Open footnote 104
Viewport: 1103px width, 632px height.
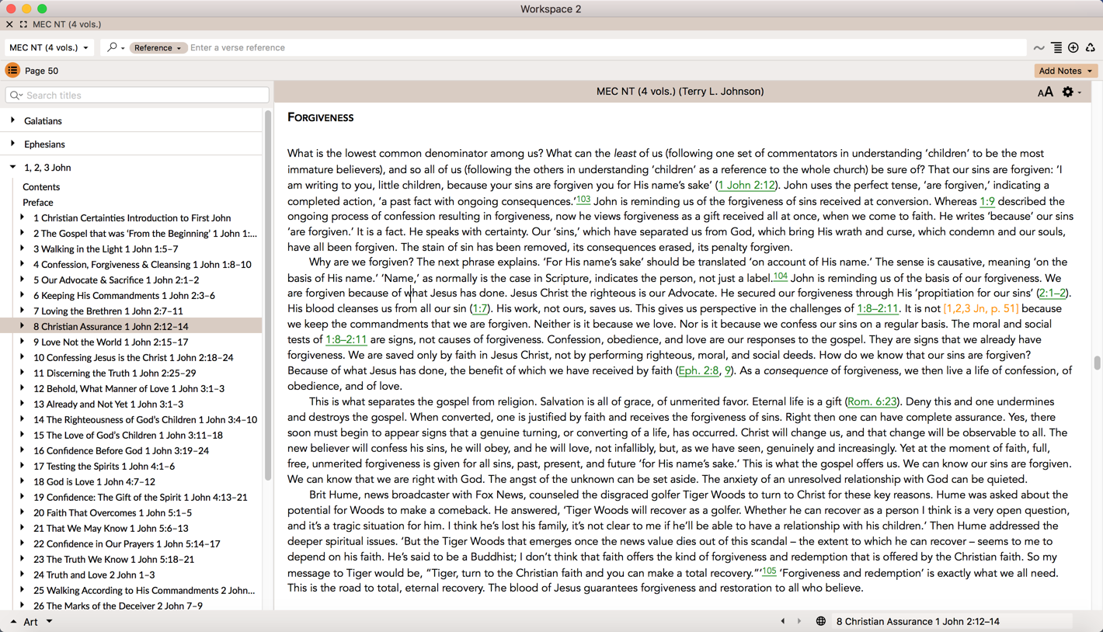point(780,276)
